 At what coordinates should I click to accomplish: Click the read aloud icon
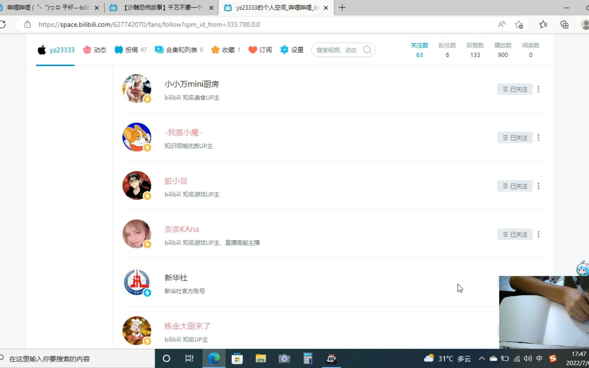point(501,25)
